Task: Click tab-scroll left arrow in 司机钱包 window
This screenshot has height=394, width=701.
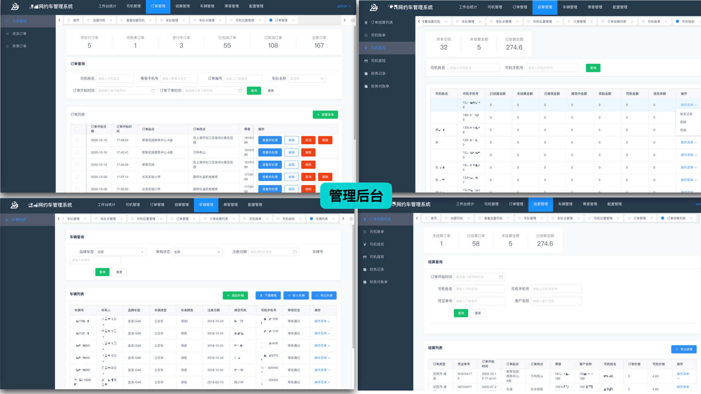Action: [419, 21]
